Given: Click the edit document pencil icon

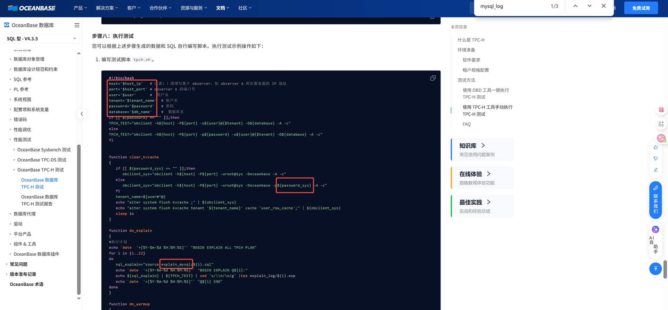Looking at the screenshot, I should [x=655, y=170].
